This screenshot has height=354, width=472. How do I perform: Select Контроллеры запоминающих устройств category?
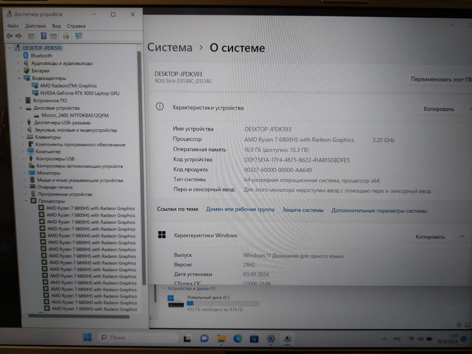tap(79, 166)
